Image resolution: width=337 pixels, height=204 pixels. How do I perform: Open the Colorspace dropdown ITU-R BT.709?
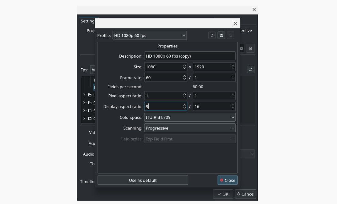coord(190,117)
